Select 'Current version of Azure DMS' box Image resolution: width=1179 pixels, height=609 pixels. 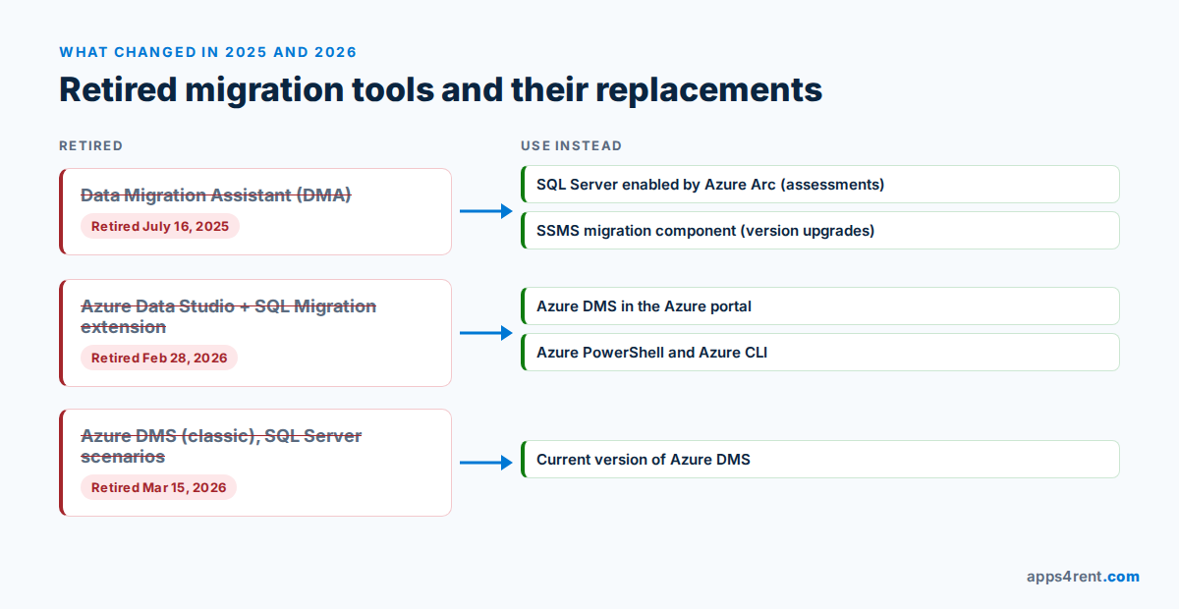(820, 459)
